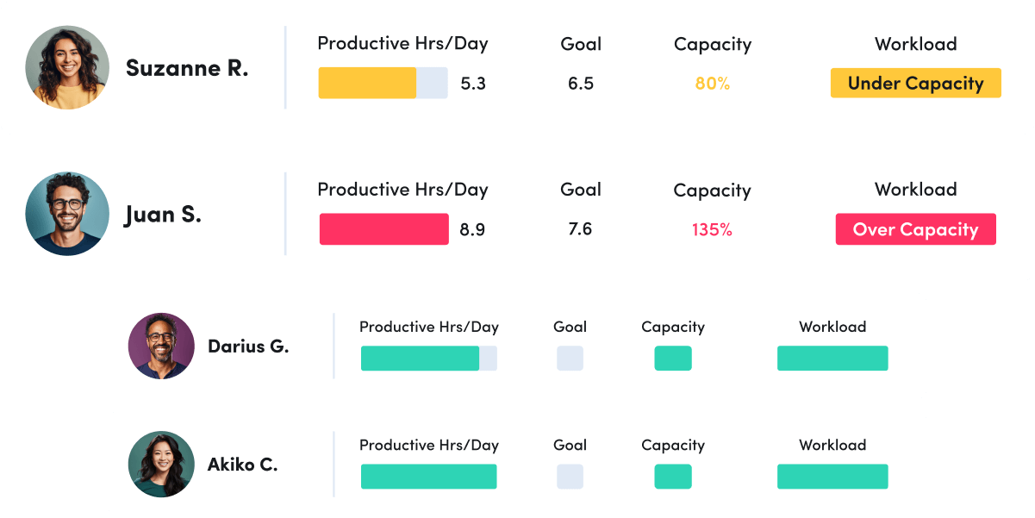This screenshot has width=1035, height=518.
Task: Click the Productive Hrs/Day header for Suzanne R.
Action: coord(403,43)
